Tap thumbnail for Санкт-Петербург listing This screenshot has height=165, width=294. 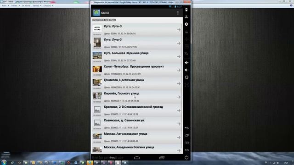click(x=97, y=69)
